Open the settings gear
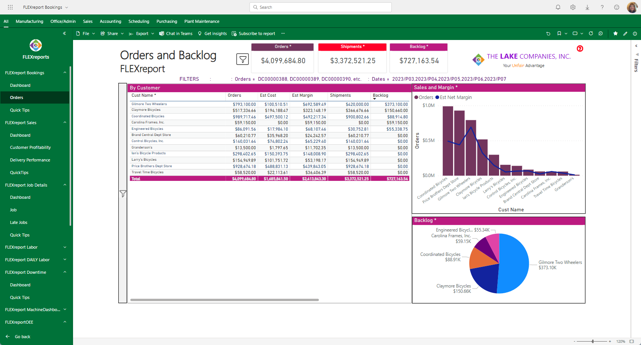 (x=573, y=7)
